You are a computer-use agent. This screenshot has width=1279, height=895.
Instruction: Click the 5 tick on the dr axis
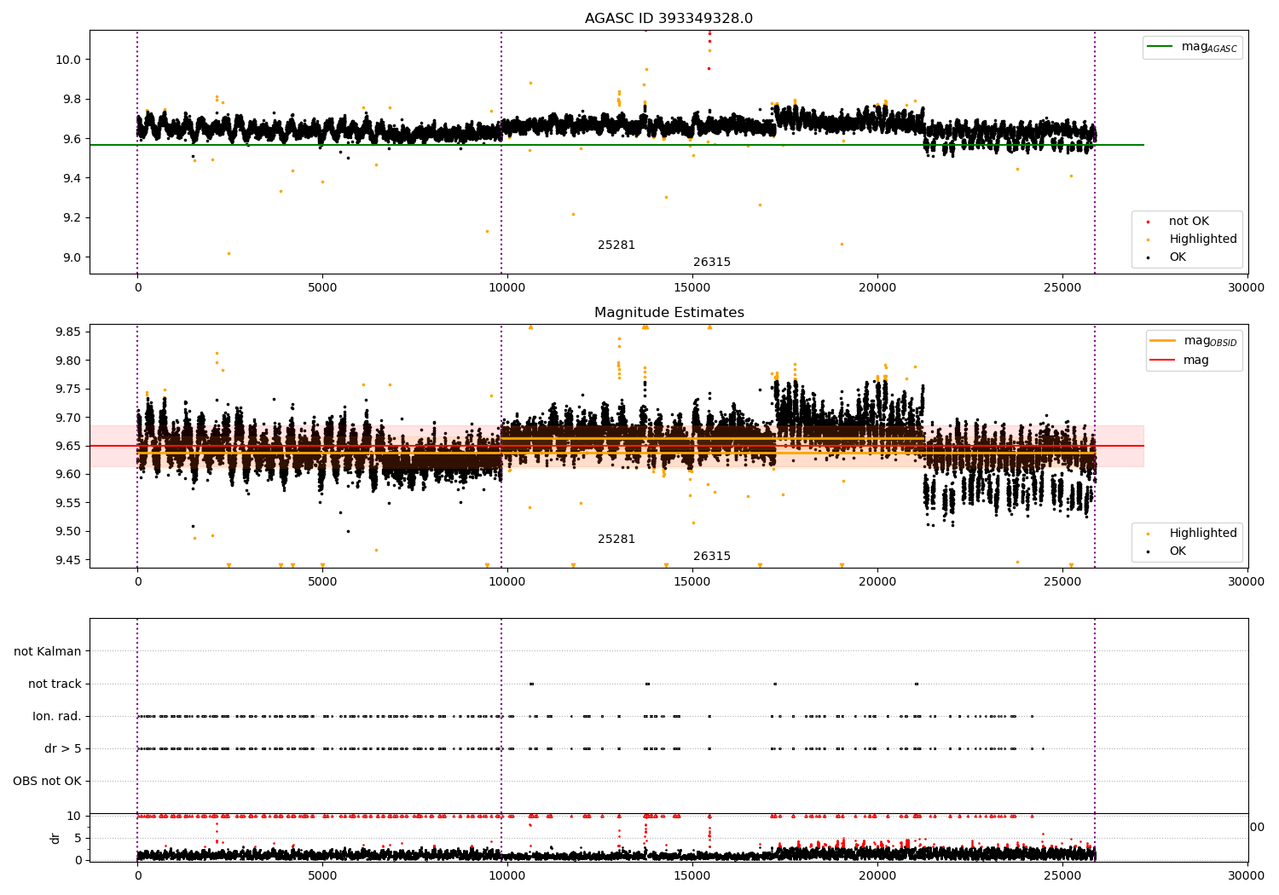78,838
